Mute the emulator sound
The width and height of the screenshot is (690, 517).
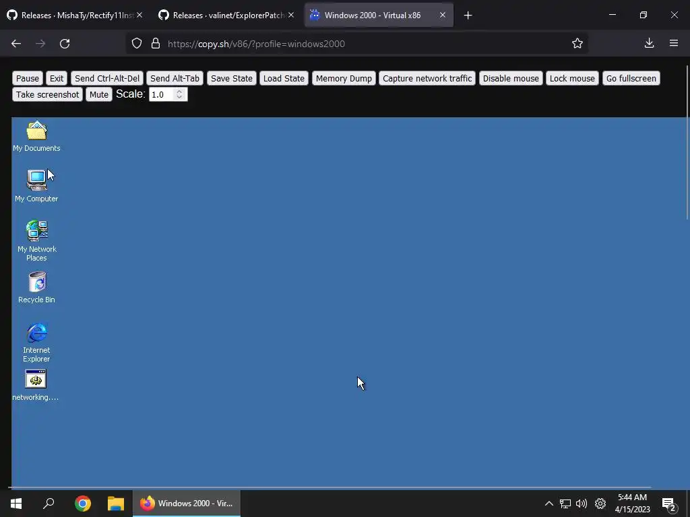click(x=99, y=94)
